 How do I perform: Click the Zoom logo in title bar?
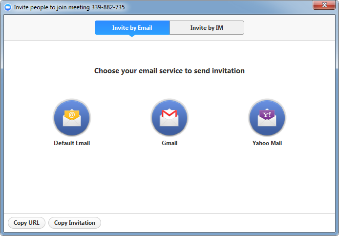[8, 7]
